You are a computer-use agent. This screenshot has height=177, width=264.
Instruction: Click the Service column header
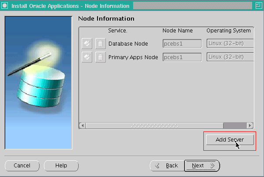(118, 31)
